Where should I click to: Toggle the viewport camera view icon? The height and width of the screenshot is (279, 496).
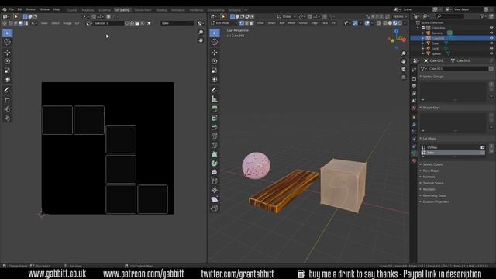(403, 69)
